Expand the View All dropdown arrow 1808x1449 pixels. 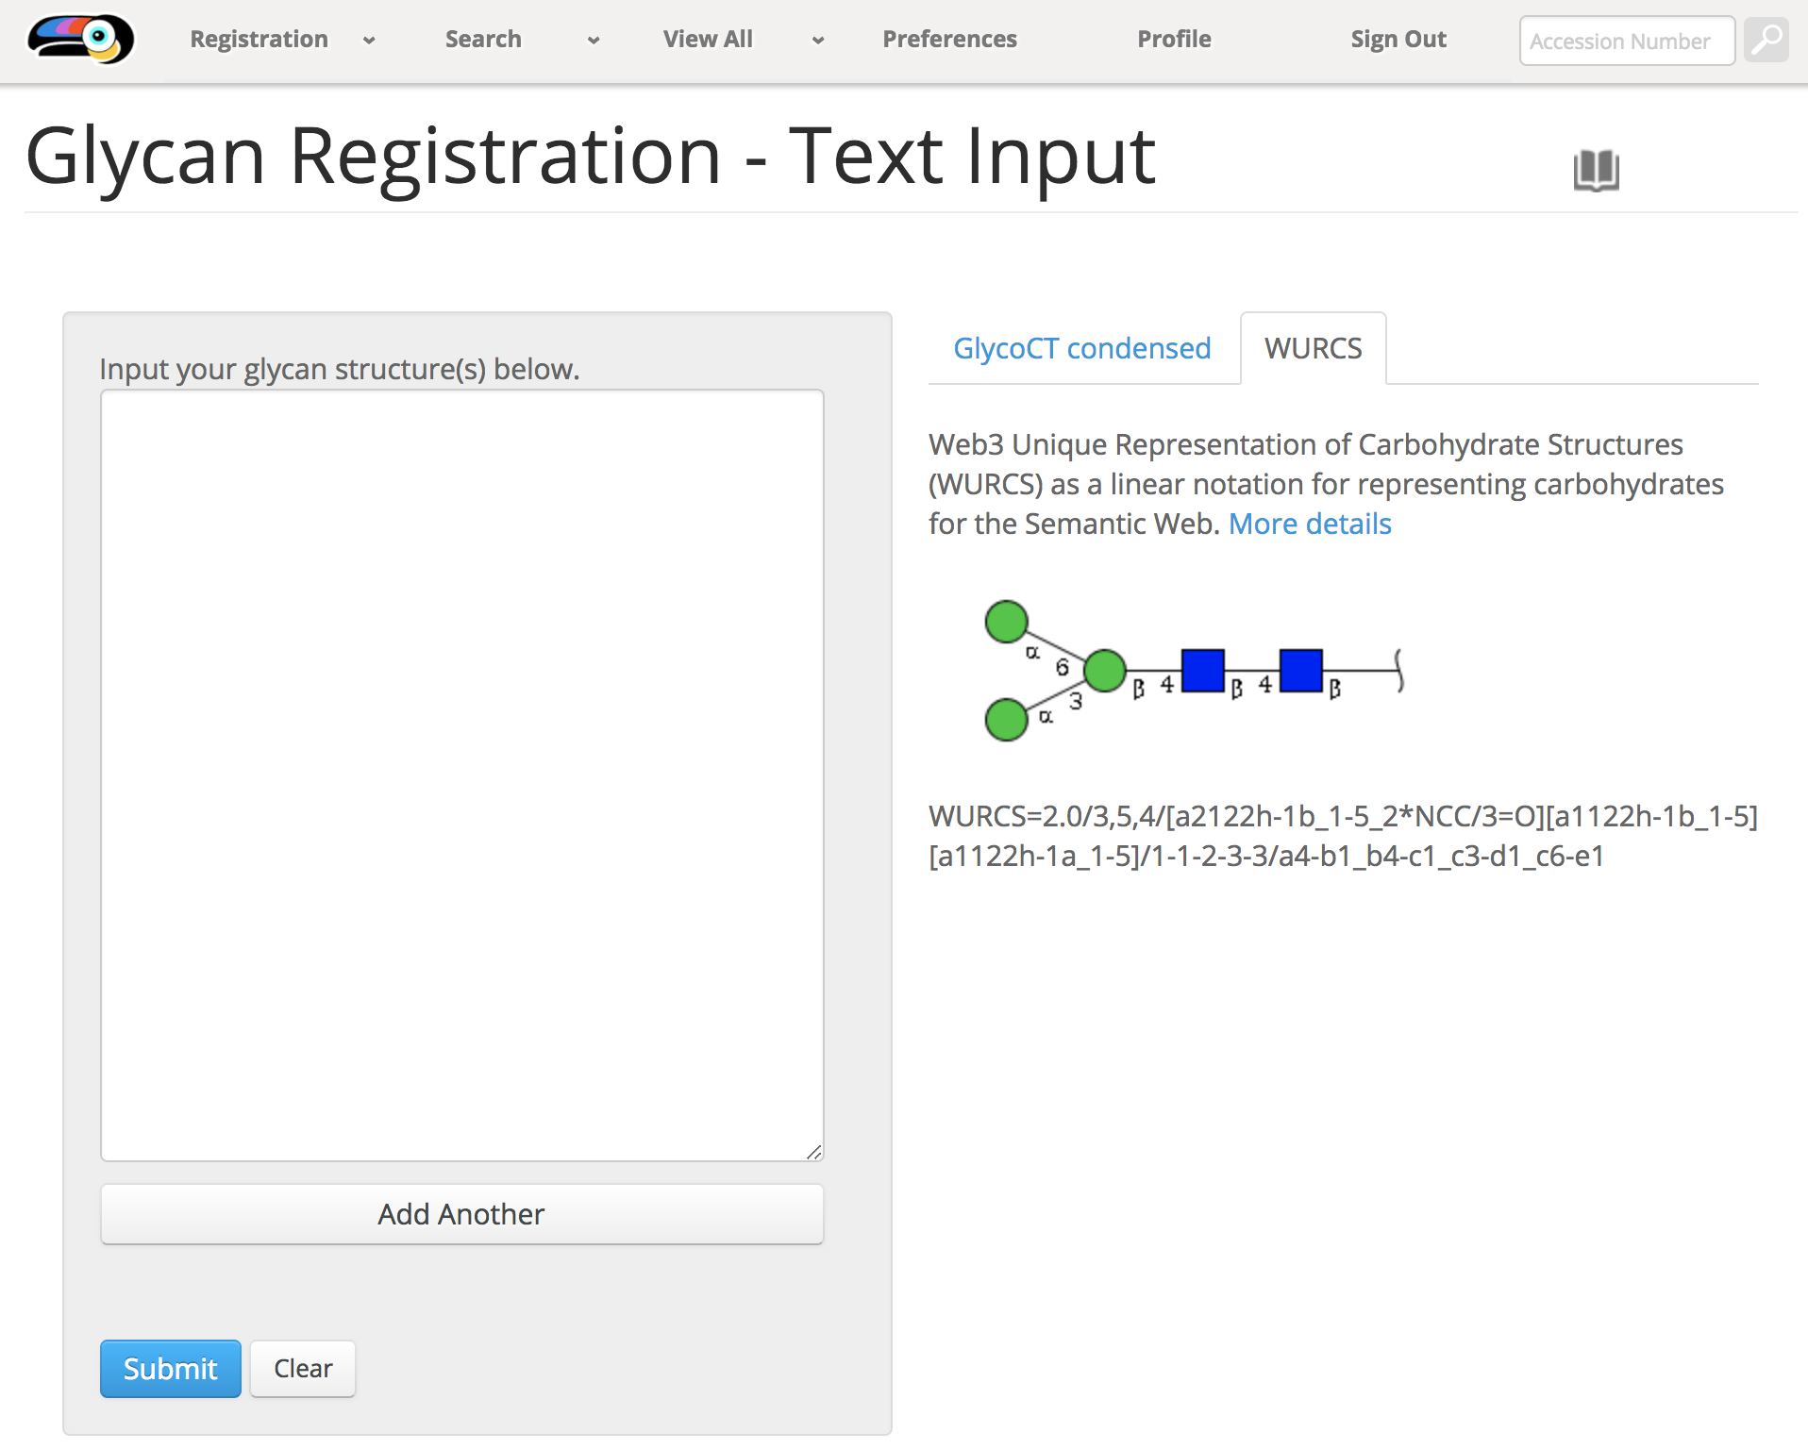[x=818, y=41]
